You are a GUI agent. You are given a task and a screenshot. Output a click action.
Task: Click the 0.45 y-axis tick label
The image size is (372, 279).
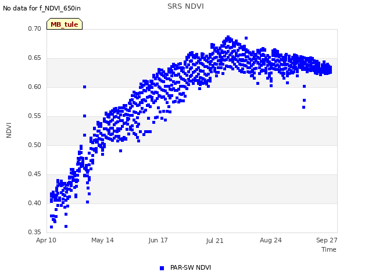click(x=35, y=174)
